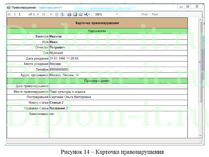Click the Телефон label
Screen dimensions: 209x157
[x=42, y=70]
